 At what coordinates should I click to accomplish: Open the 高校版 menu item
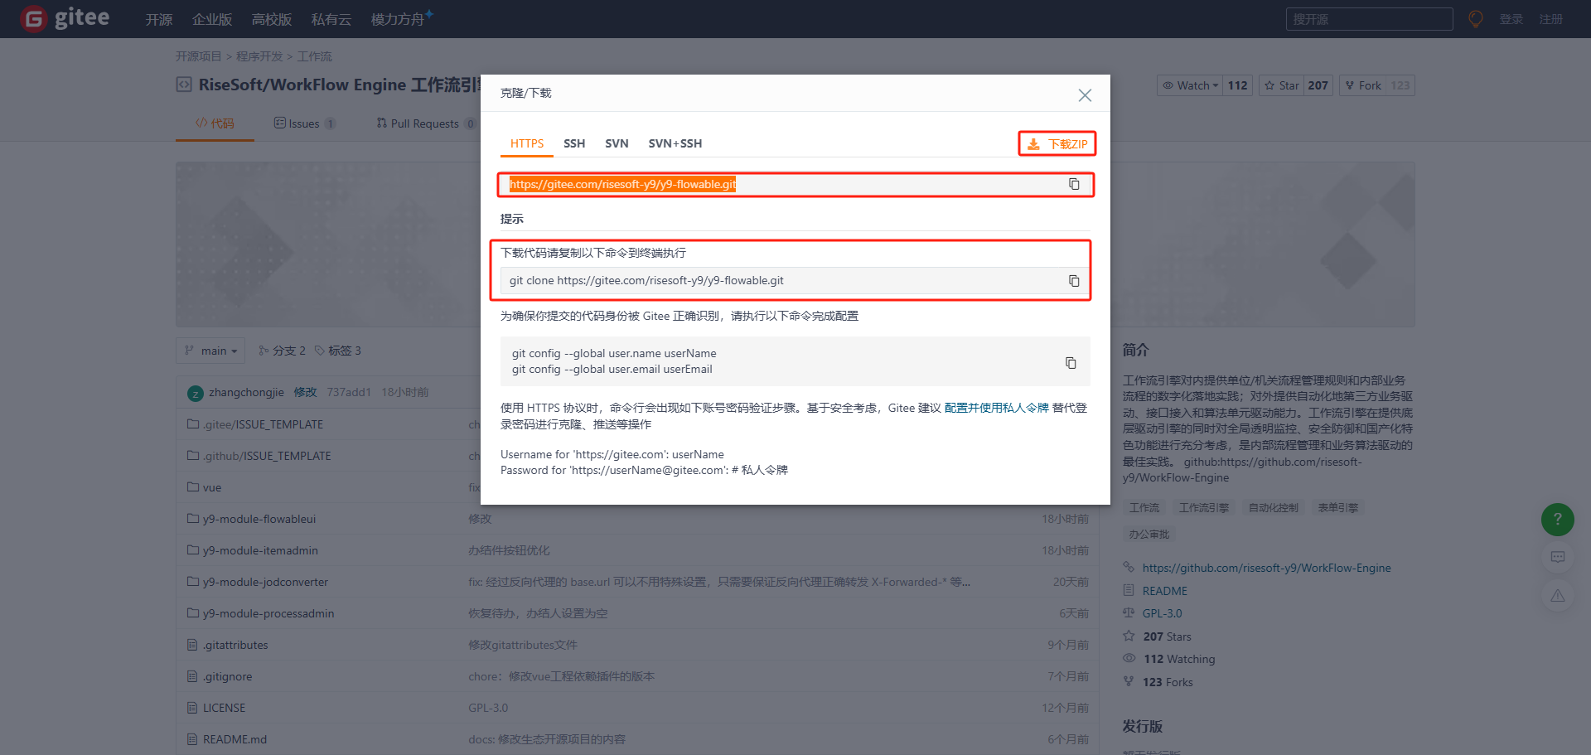272,19
